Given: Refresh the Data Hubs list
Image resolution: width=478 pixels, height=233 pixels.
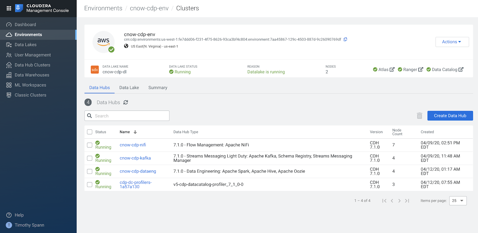Looking at the screenshot, I should tap(126, 102).
